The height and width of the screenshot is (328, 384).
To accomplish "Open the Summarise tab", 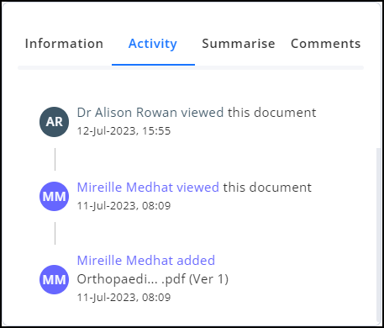I will click(239, 44).
